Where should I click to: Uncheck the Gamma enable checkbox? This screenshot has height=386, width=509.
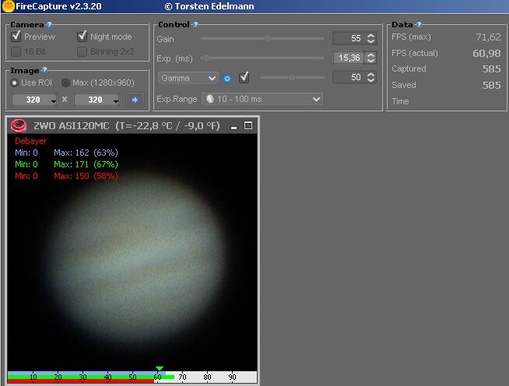pyautogui.click(x=244, y=77)
